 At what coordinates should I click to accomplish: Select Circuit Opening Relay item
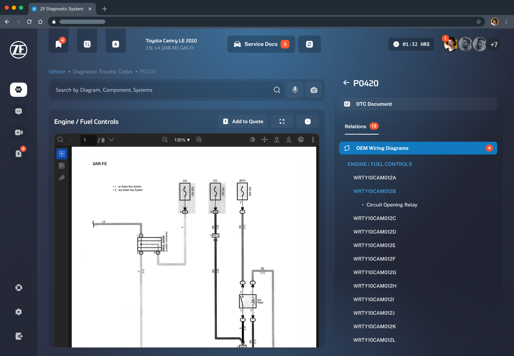tap(392, 205)
